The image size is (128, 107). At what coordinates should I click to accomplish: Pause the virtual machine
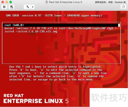pyautogui.click(x=4, y=7)
